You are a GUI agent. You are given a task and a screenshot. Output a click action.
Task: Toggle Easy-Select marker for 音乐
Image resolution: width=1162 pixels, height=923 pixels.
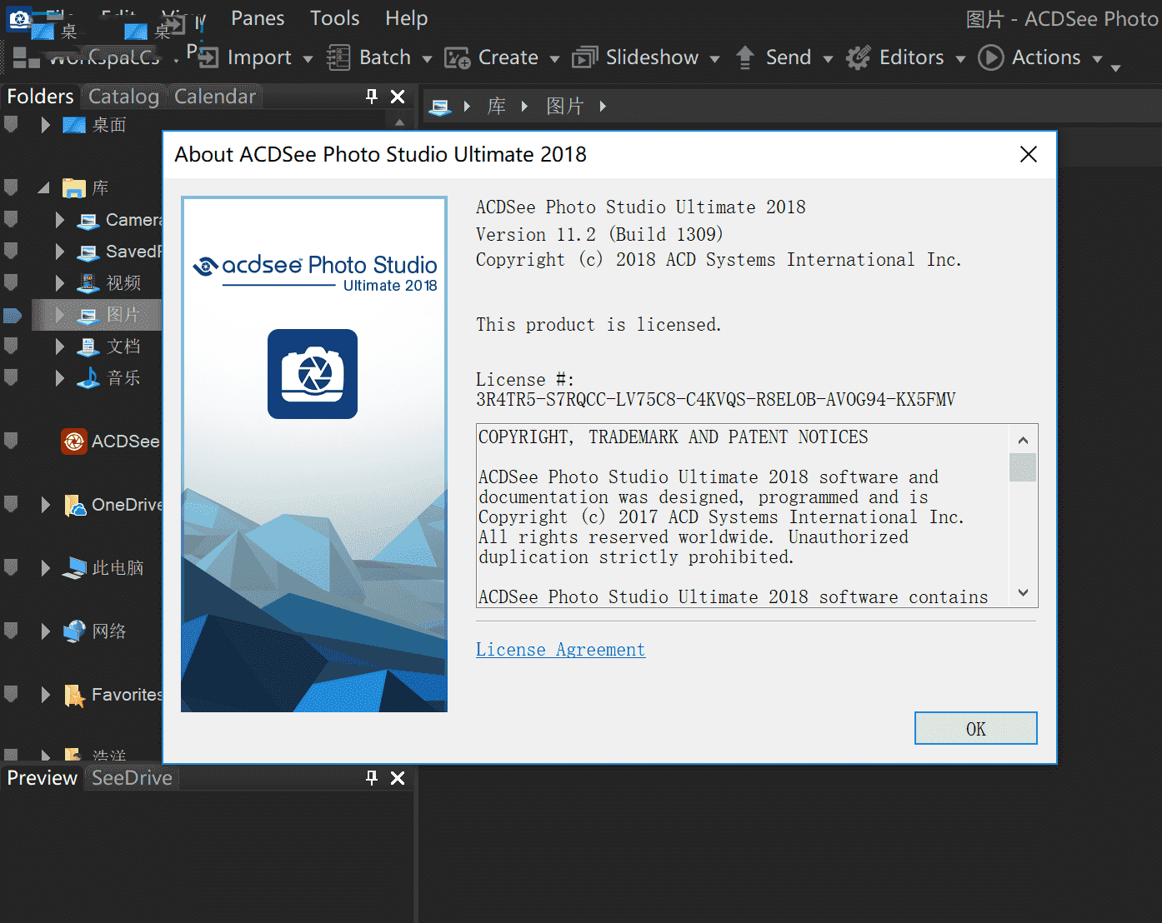[x=11, y=378]
